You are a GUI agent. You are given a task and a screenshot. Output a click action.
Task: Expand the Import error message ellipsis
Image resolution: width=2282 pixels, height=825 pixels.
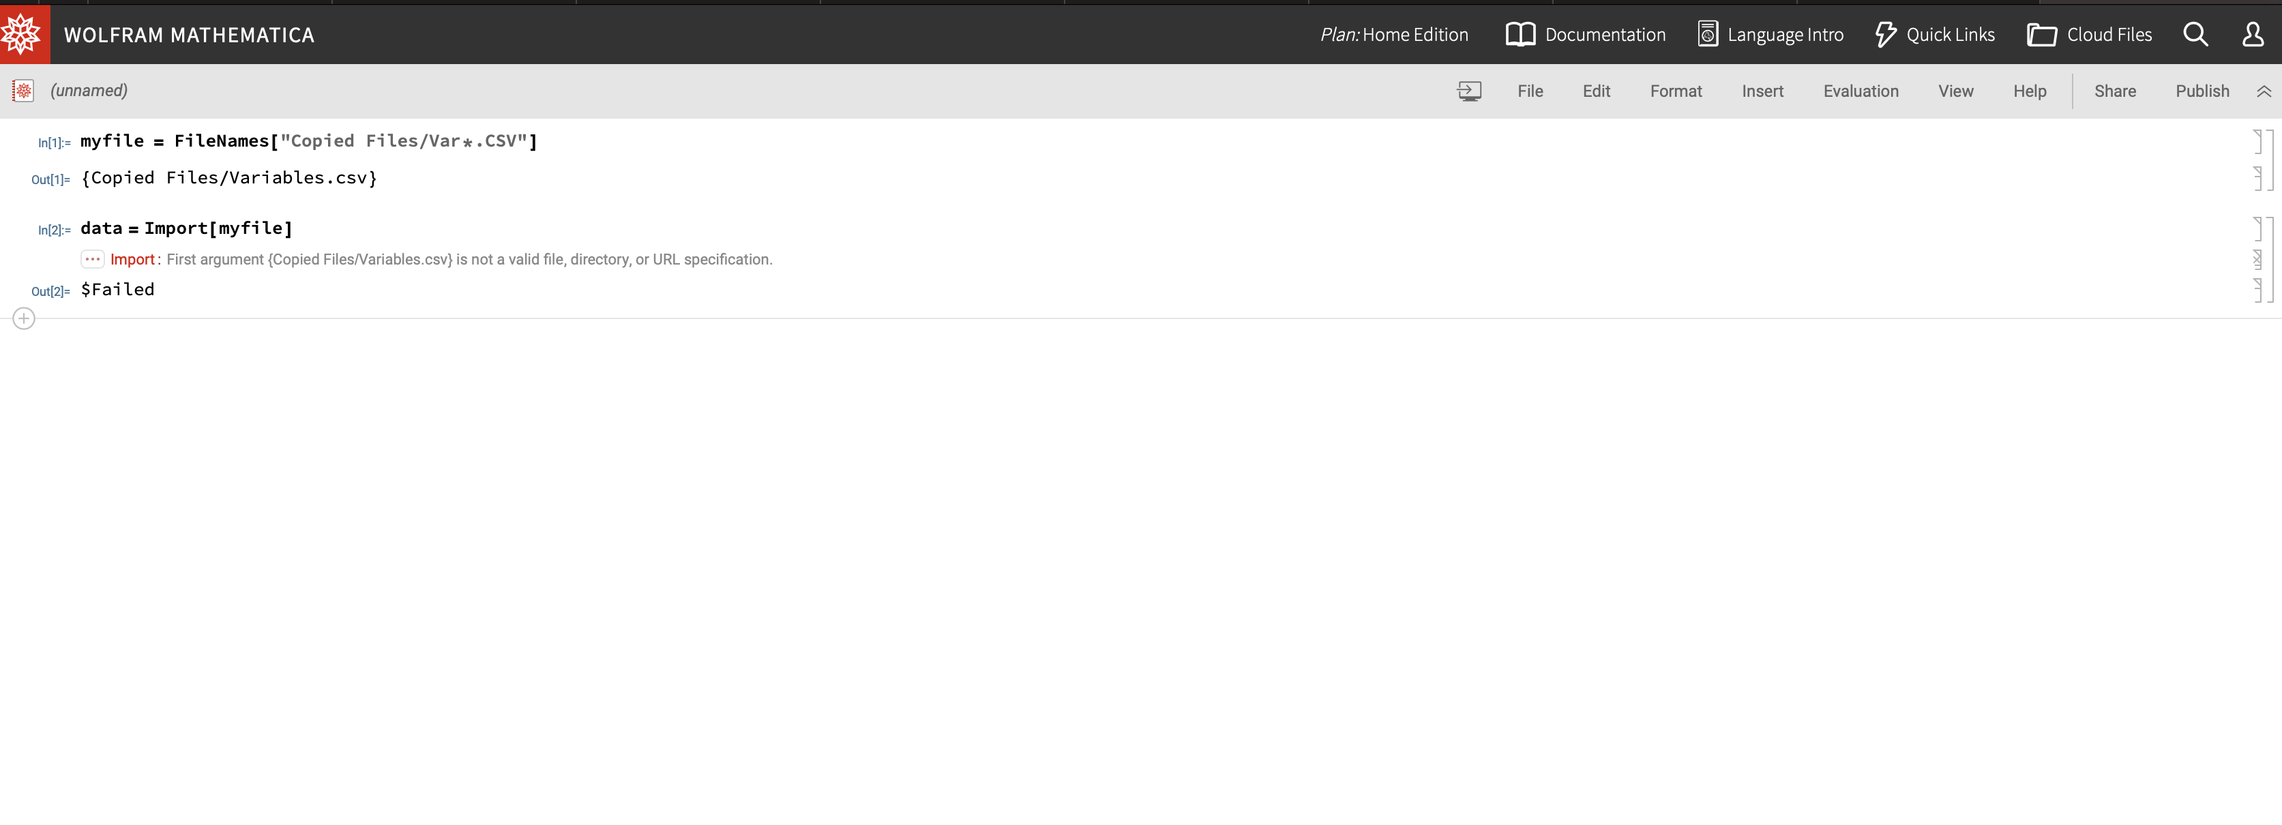92,259
